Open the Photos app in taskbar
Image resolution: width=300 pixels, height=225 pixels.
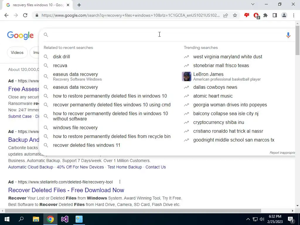79,219
